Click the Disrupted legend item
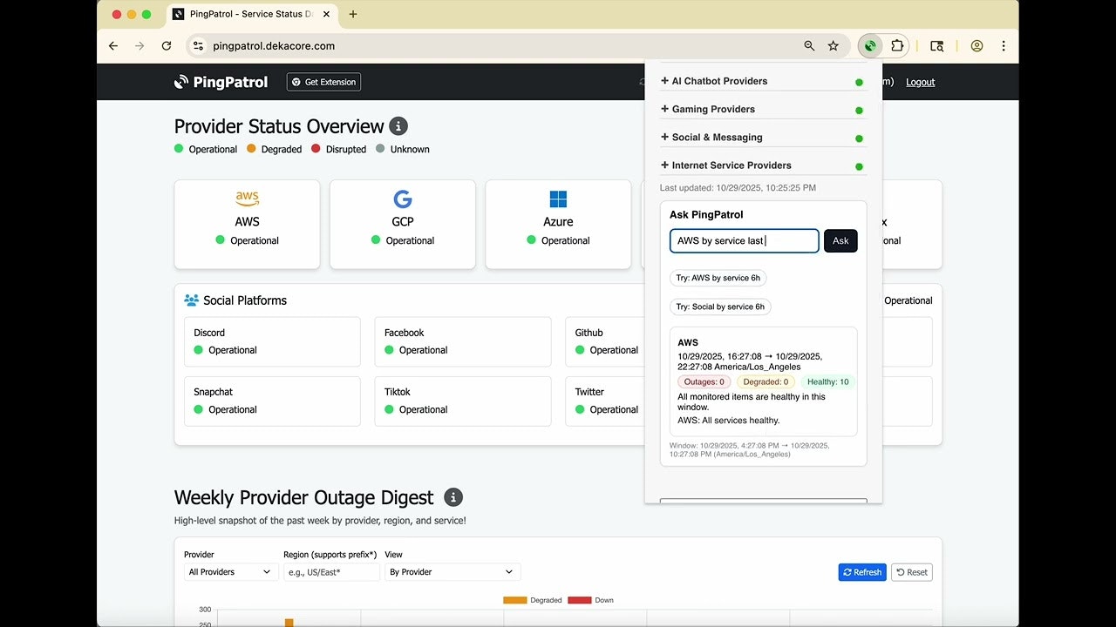The image size is (1116, 627). tap(339, 149)
